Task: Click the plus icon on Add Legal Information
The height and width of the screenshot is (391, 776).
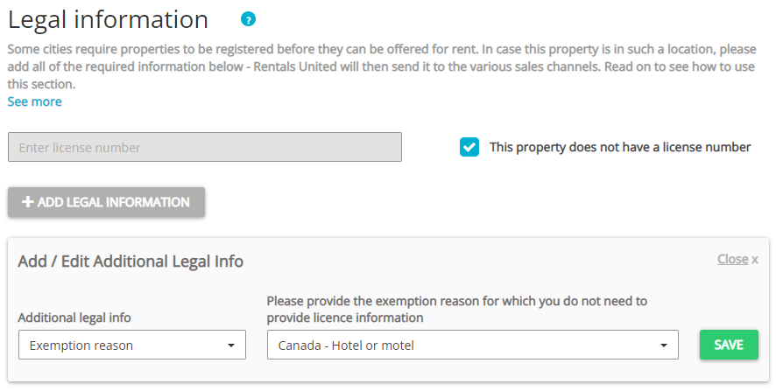Action: [x=28, y=202]
